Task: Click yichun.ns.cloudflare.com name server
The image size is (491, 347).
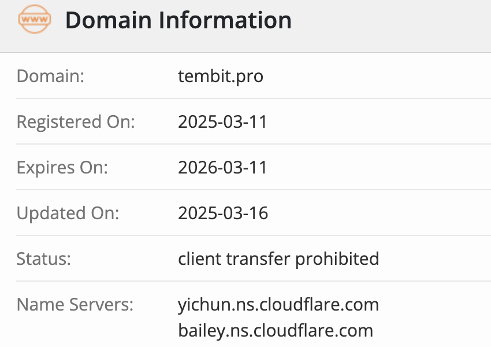Action: pos(278,305)
